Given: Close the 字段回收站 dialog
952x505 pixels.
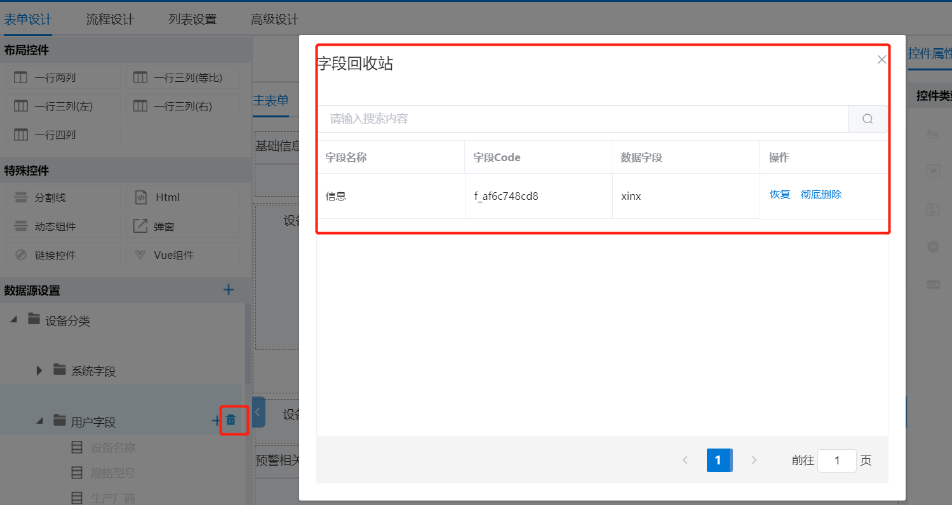Looking at the screenshot, I should coord(882,60).
